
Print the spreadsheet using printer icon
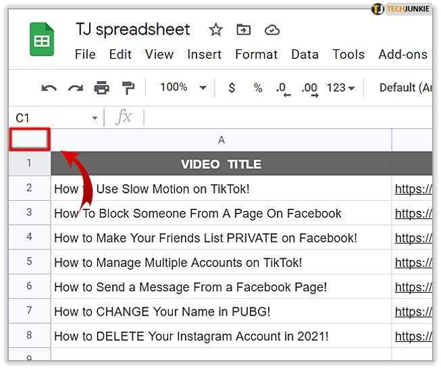(101, 88)
